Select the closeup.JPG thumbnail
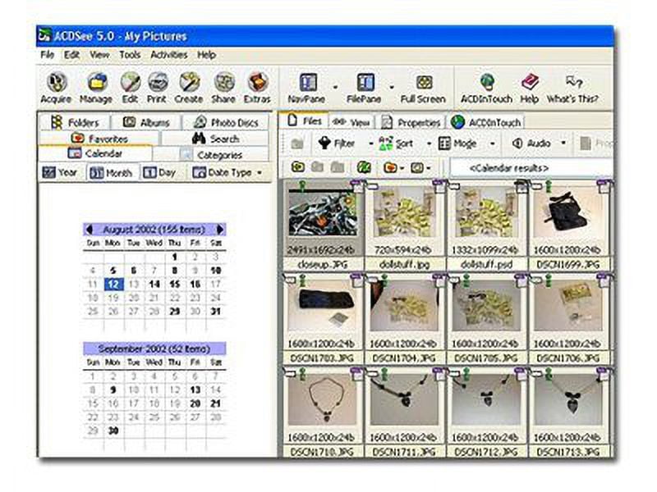 tap(322, 218)
